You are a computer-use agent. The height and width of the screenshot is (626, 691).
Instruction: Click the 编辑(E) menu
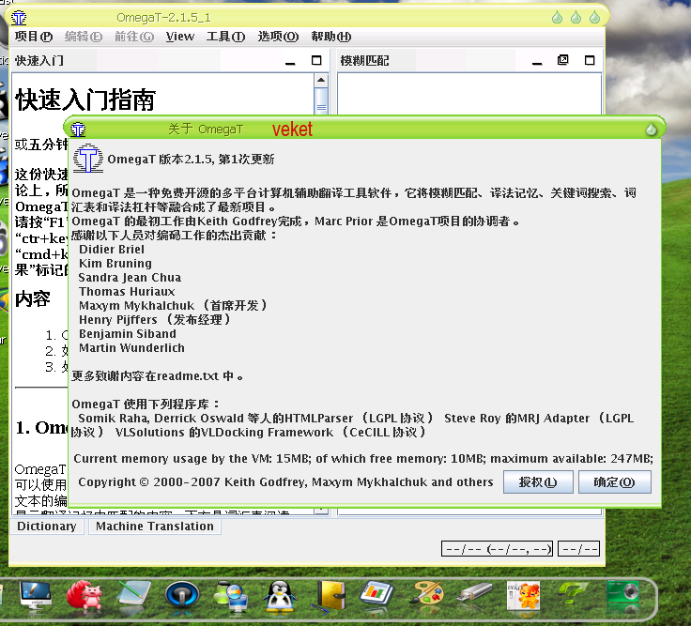84,37
